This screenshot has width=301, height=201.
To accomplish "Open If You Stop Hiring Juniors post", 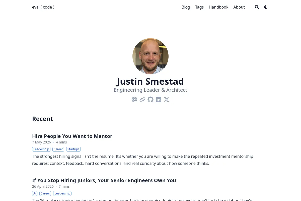I will tap(104, 180).
